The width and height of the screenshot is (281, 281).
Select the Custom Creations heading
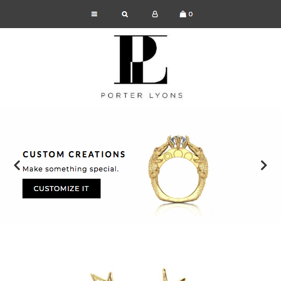(x=74, y=155)
